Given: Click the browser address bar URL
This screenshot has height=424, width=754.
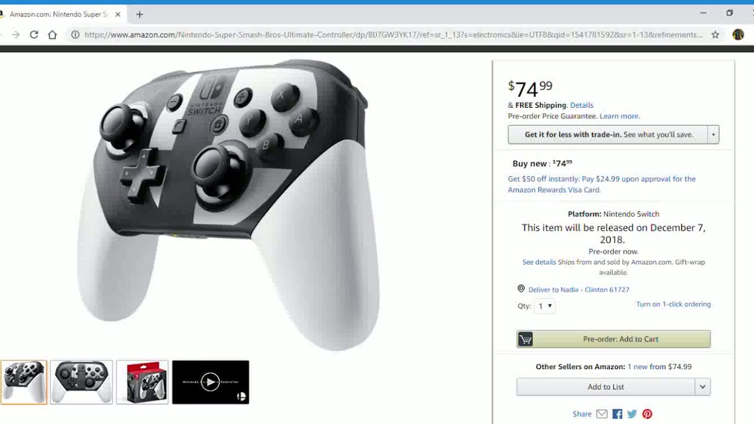Looking at the screenshot, I should click(x=393, y=35).
